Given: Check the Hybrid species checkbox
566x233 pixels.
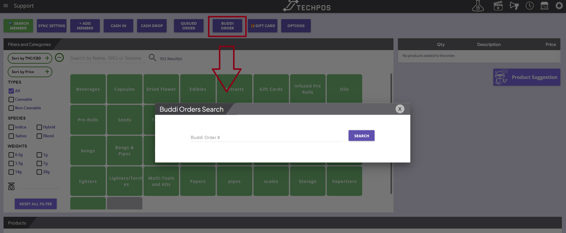Looking at the screenshot, I should [x=39, y=127].
